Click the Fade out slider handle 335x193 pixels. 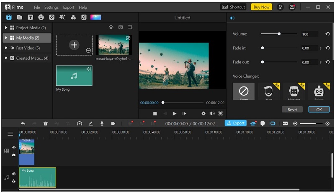(263, 62)
